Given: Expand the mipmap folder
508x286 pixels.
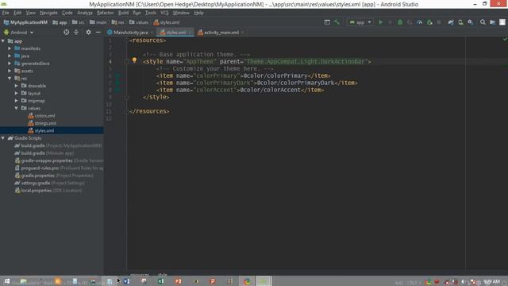Looking at the screenshot, I should pyautogui.click(x=16, y=101).
